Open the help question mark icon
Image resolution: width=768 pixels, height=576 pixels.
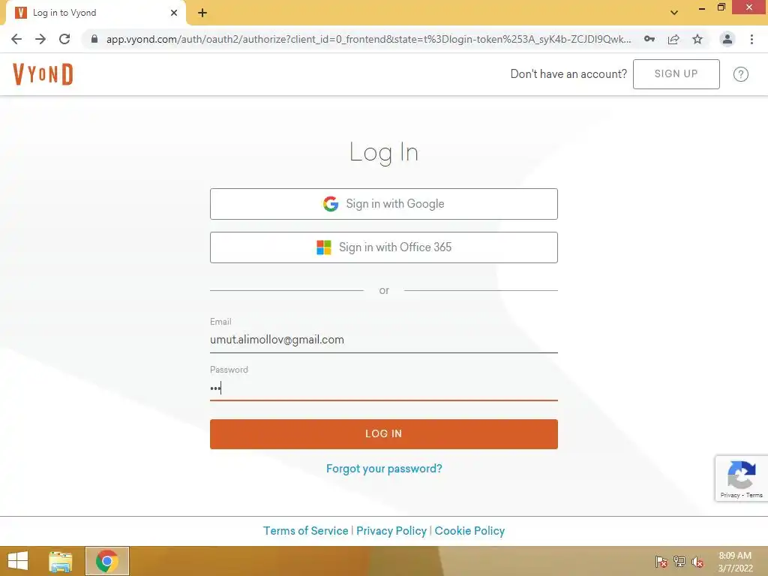740,74
